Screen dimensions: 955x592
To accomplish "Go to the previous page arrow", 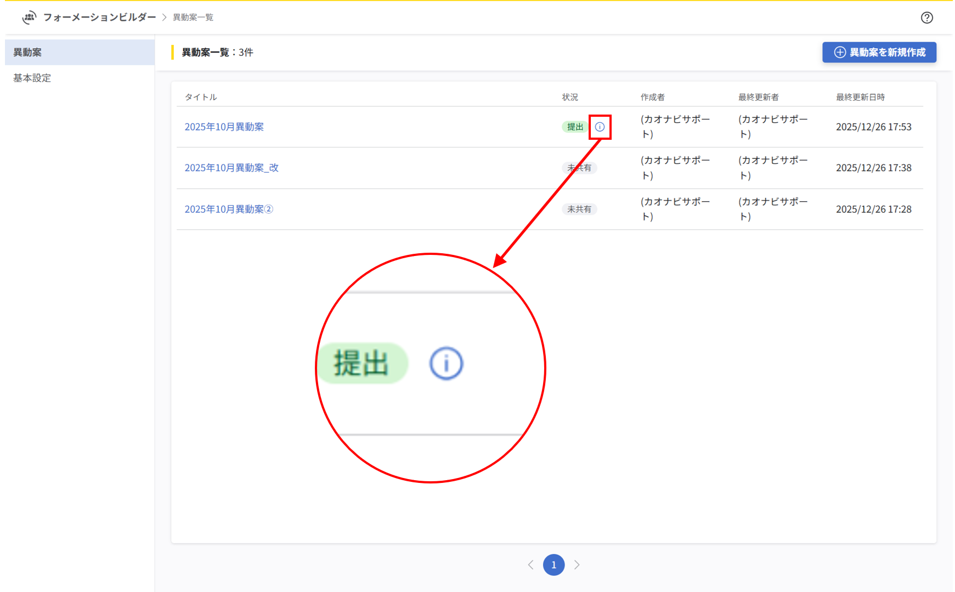I will tap(530, 565).
